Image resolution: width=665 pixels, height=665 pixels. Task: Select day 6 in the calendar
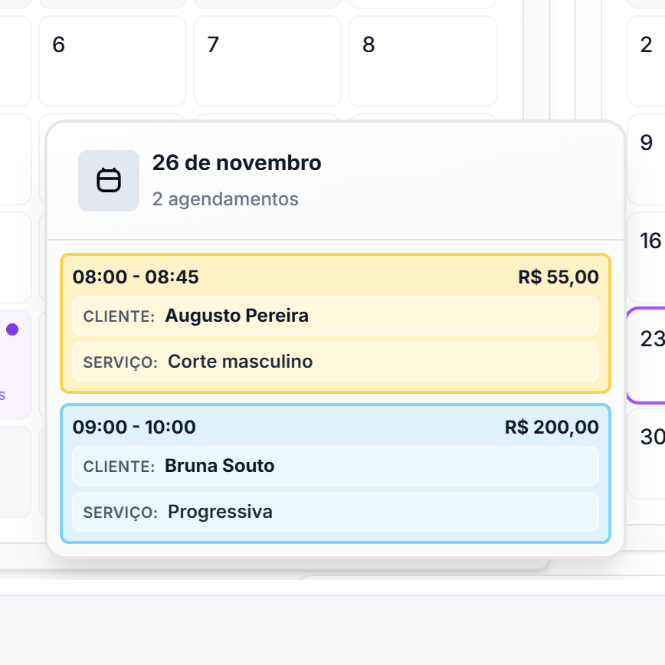tap(112, 61)
